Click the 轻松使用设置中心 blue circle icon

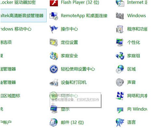click(54, 69)
